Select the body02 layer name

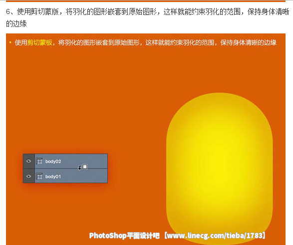[x=53, y=161]
